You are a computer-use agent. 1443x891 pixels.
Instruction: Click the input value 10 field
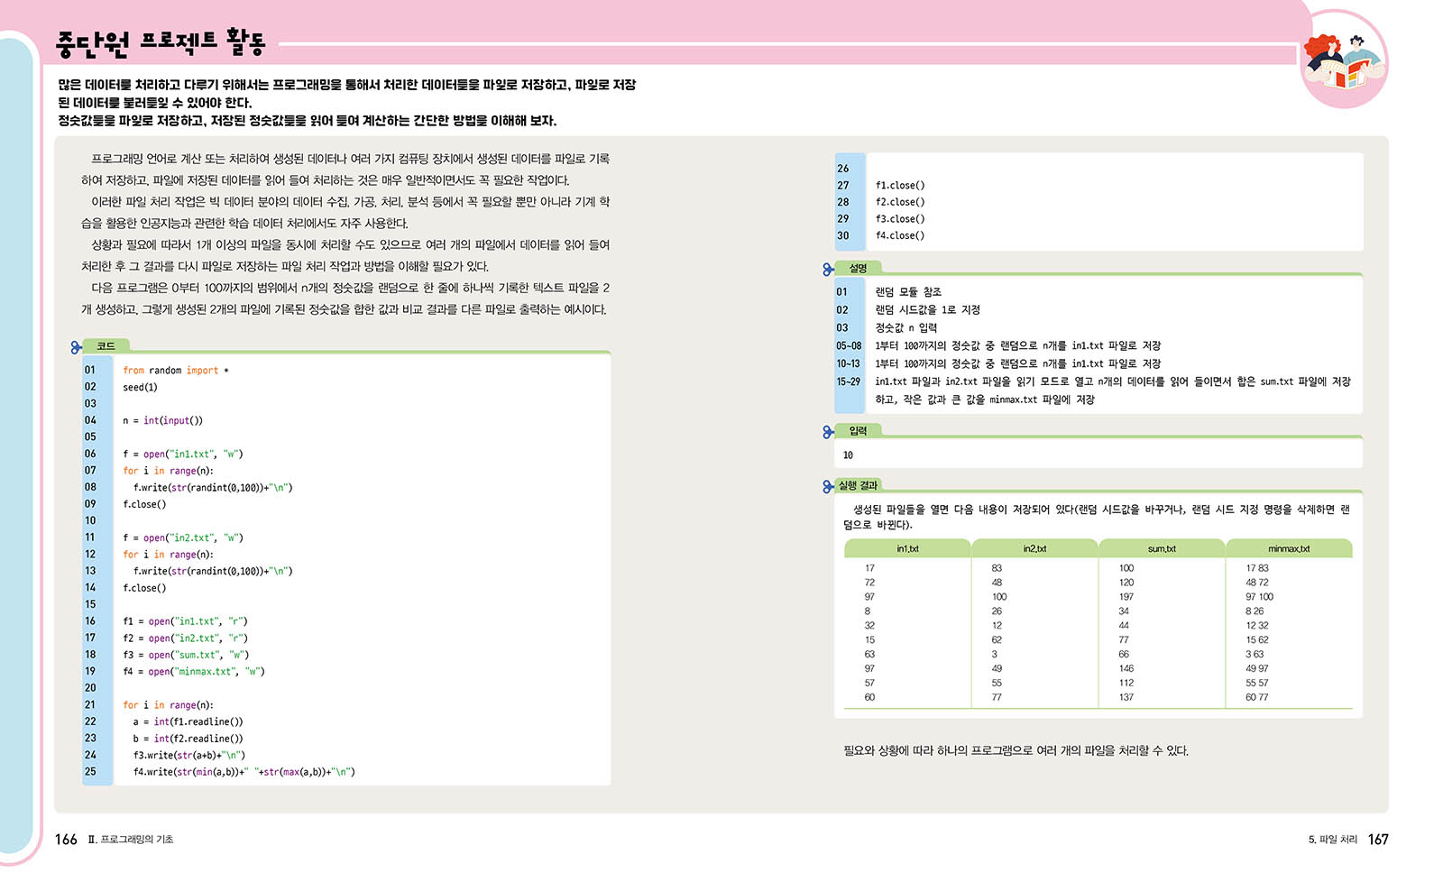[x=1098, y=455]
